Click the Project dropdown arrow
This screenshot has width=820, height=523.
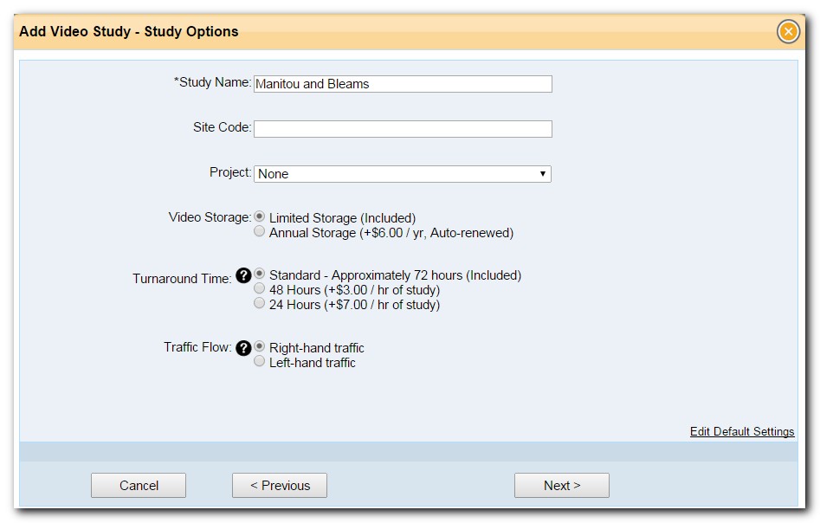tap(544, 173)
